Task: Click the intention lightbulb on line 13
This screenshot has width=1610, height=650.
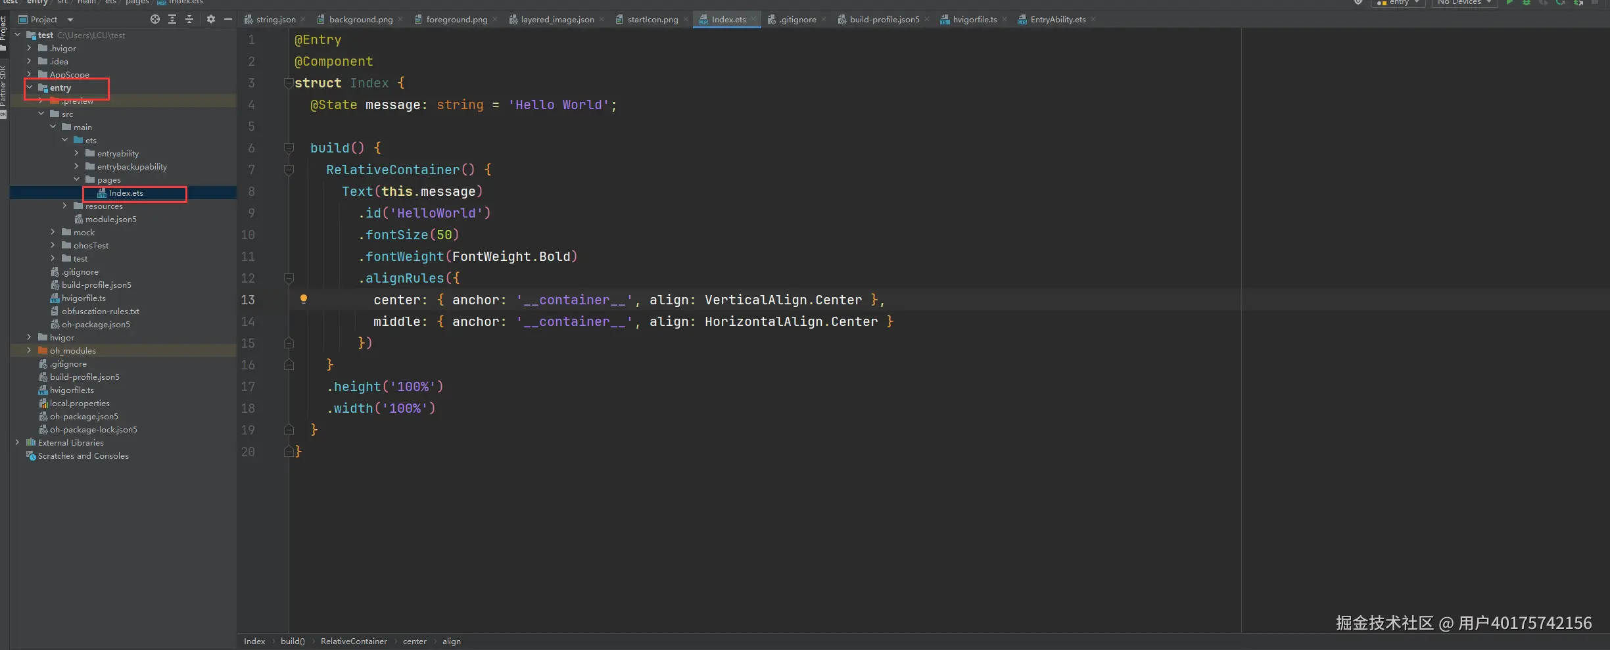Action: click(x=304, y=299)
